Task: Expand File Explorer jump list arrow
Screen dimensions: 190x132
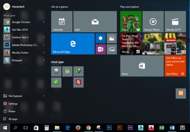Action: (x=44, y=96)
